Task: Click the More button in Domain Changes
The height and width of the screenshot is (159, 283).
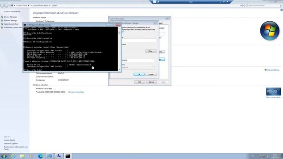Action: (151, 51)
